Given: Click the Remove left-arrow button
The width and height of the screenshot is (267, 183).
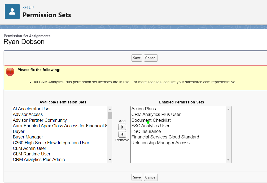Looking at the screenshot, I should coord(122,134).
